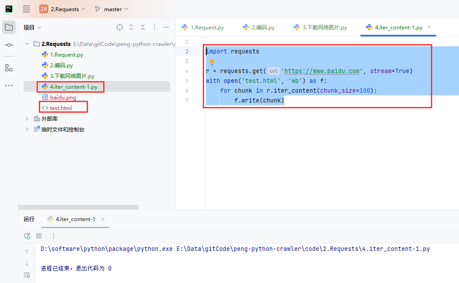Close the 4.iter_content-1 run tab
The height and width of the screenshot is (283, 459).
pyautogui.click(x=103, y=219)
